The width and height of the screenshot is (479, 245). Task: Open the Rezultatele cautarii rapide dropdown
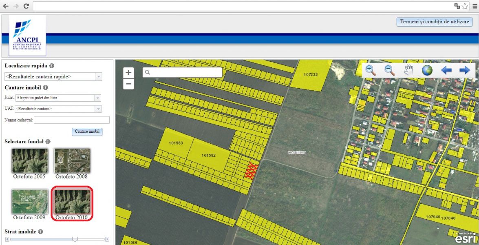pos(98,77)
